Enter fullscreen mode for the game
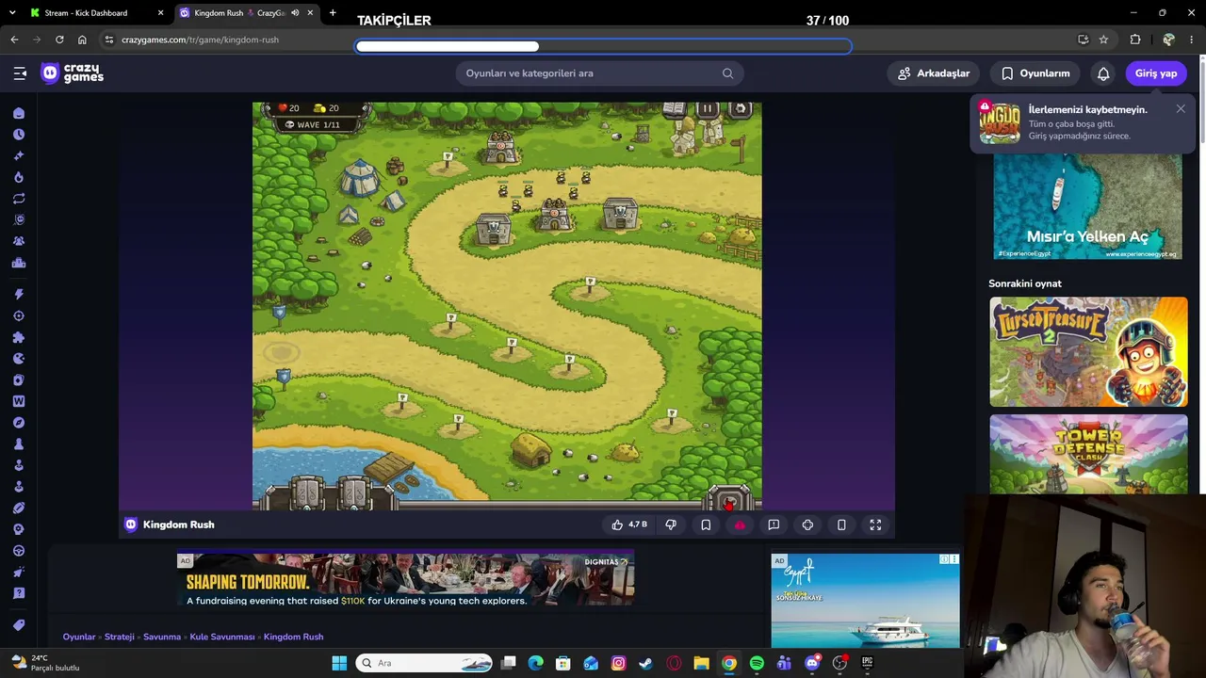 coord(875,525)
